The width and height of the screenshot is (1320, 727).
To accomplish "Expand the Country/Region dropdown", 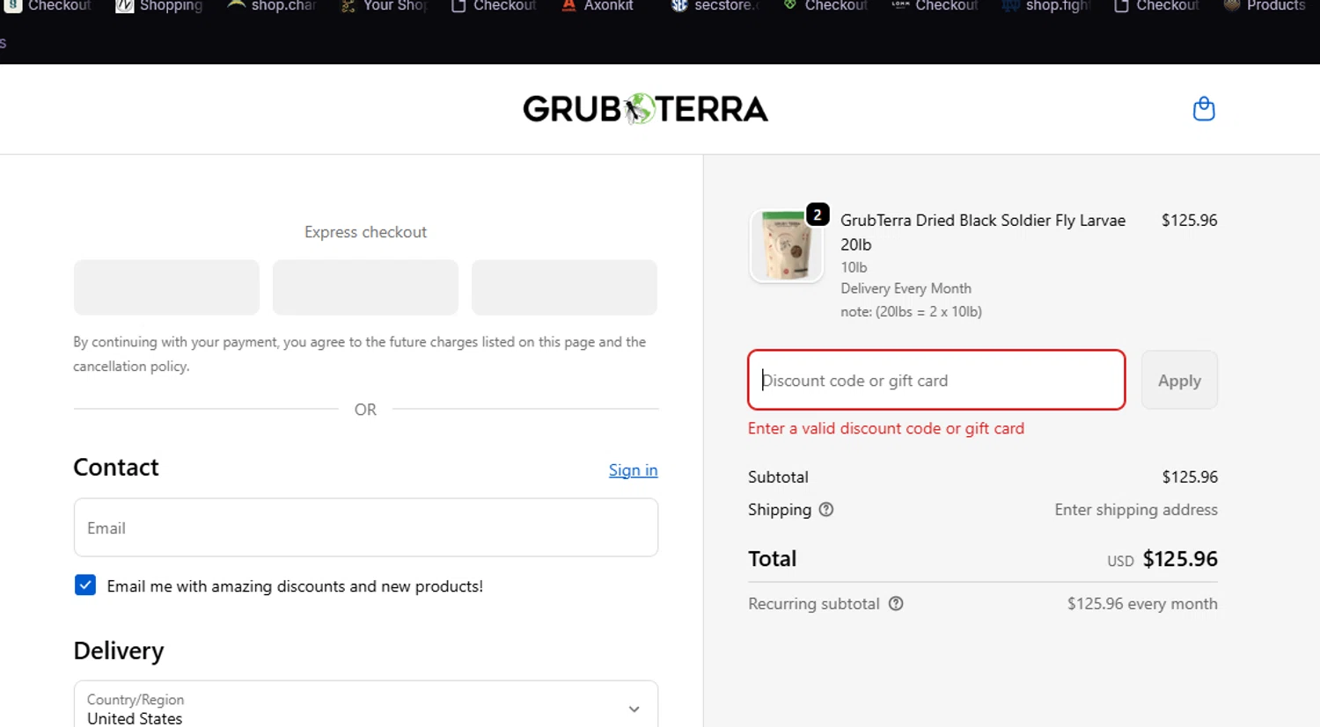I will [x=366, y=705].
